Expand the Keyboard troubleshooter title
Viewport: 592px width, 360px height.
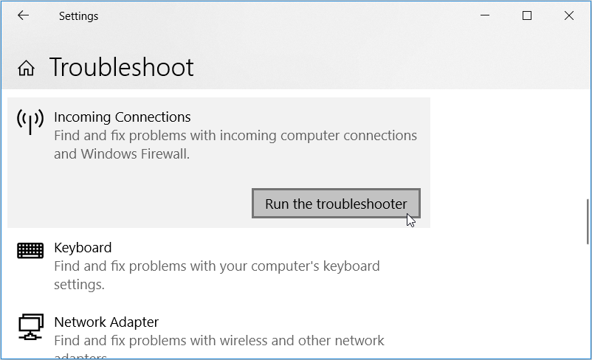(83, 247)
